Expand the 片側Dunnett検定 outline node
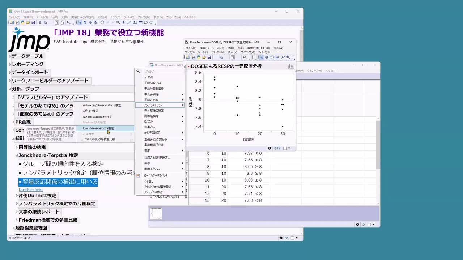The height and width of the screenshot is (260, 463). pos(17,196)
